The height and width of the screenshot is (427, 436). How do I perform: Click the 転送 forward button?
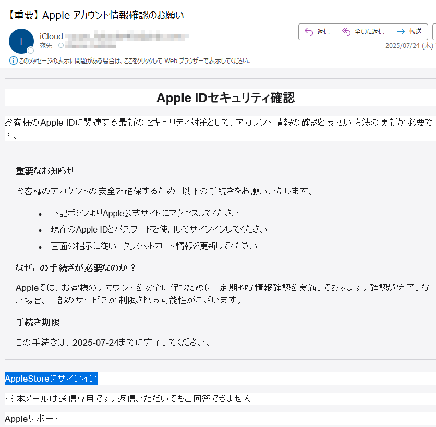(x=409, y=32)
